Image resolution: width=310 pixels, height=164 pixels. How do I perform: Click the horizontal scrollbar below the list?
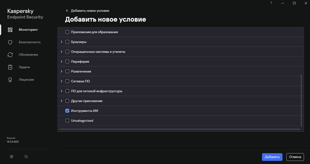click(180, 129)
